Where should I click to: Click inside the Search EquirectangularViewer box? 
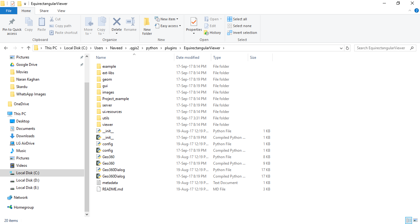(383, 48)
